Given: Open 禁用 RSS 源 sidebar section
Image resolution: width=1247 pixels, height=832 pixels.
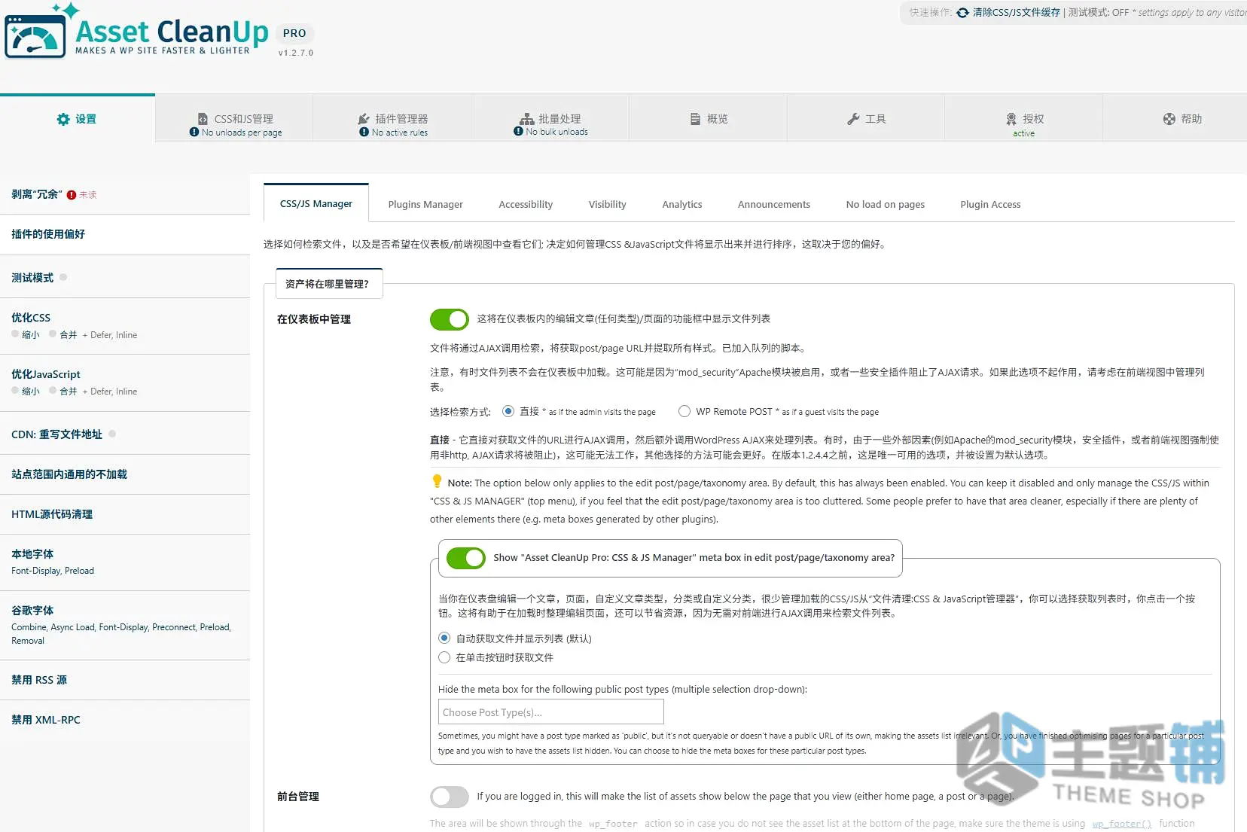Looking at the screenshot, I should click(125, 680).
